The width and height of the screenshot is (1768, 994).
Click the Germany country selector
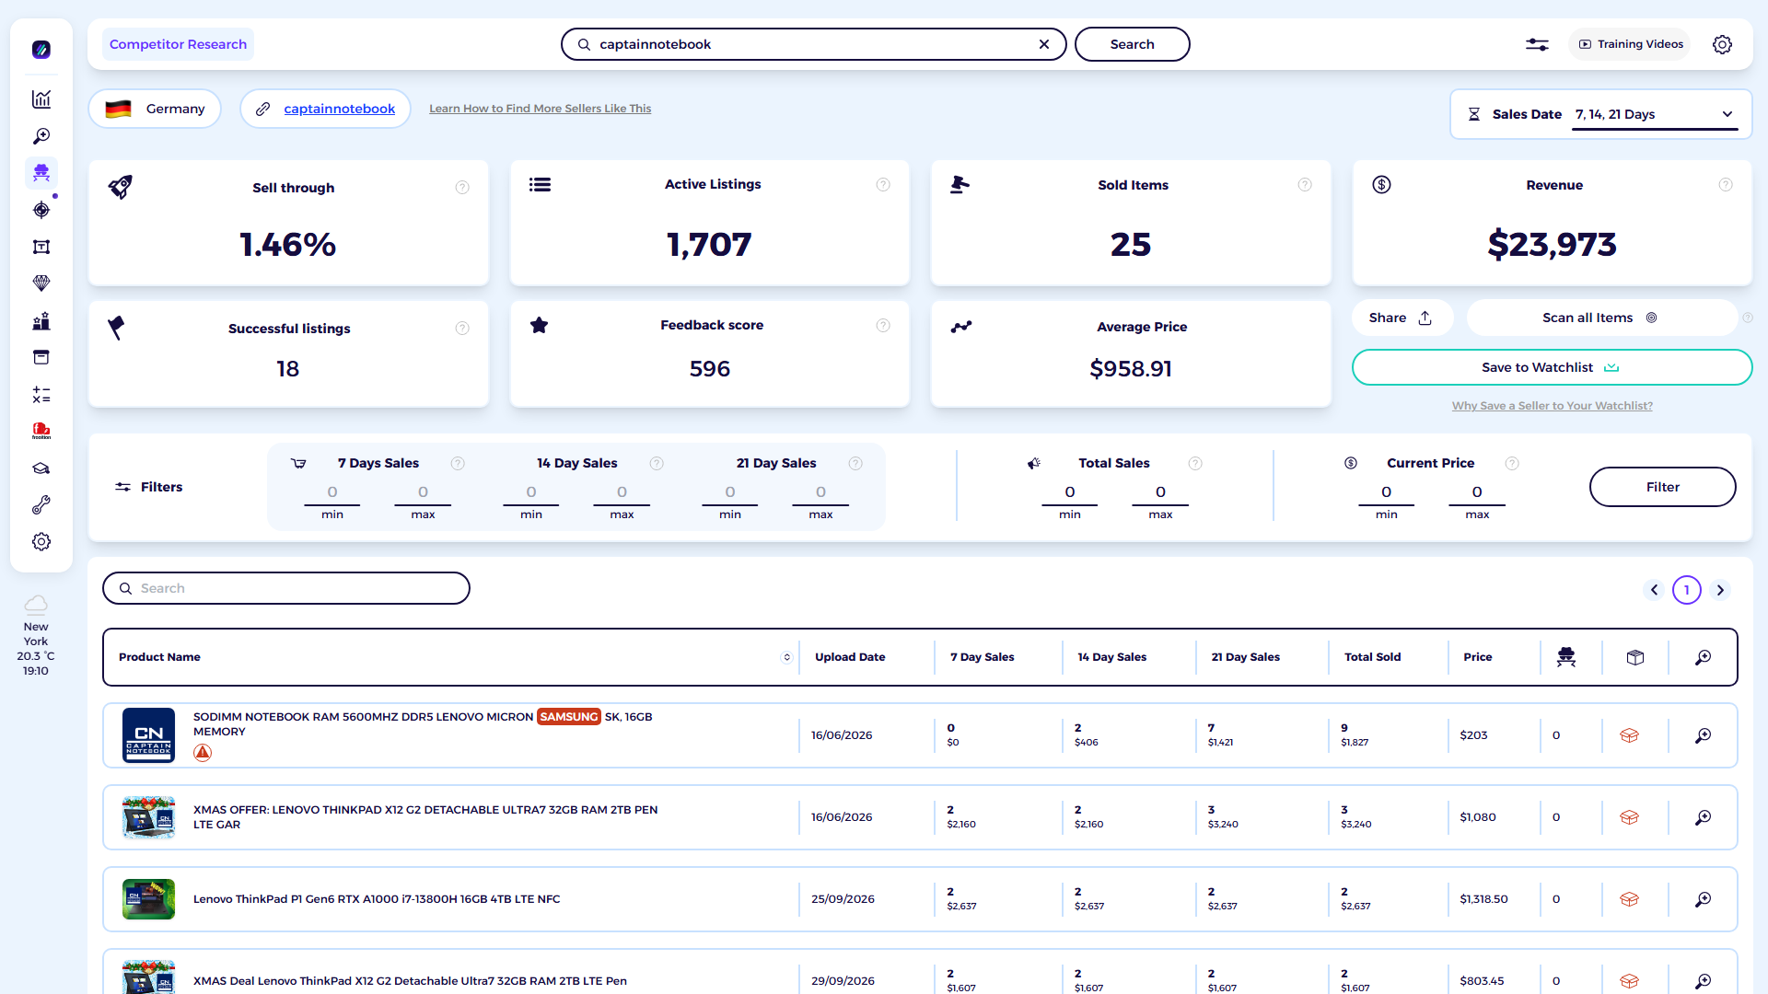(155, 109)
